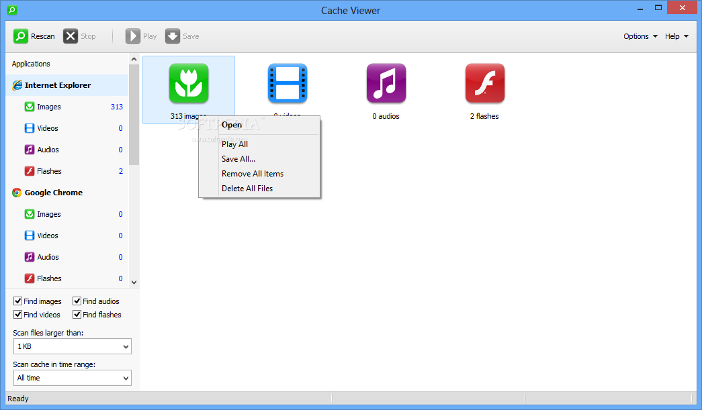
Task: Uncheck the Find videos checkbox
Action: tap(18, 314)
